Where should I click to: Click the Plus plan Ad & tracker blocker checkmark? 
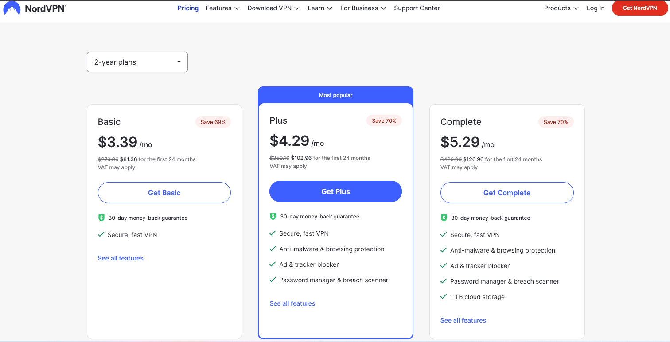pos(273,264)
